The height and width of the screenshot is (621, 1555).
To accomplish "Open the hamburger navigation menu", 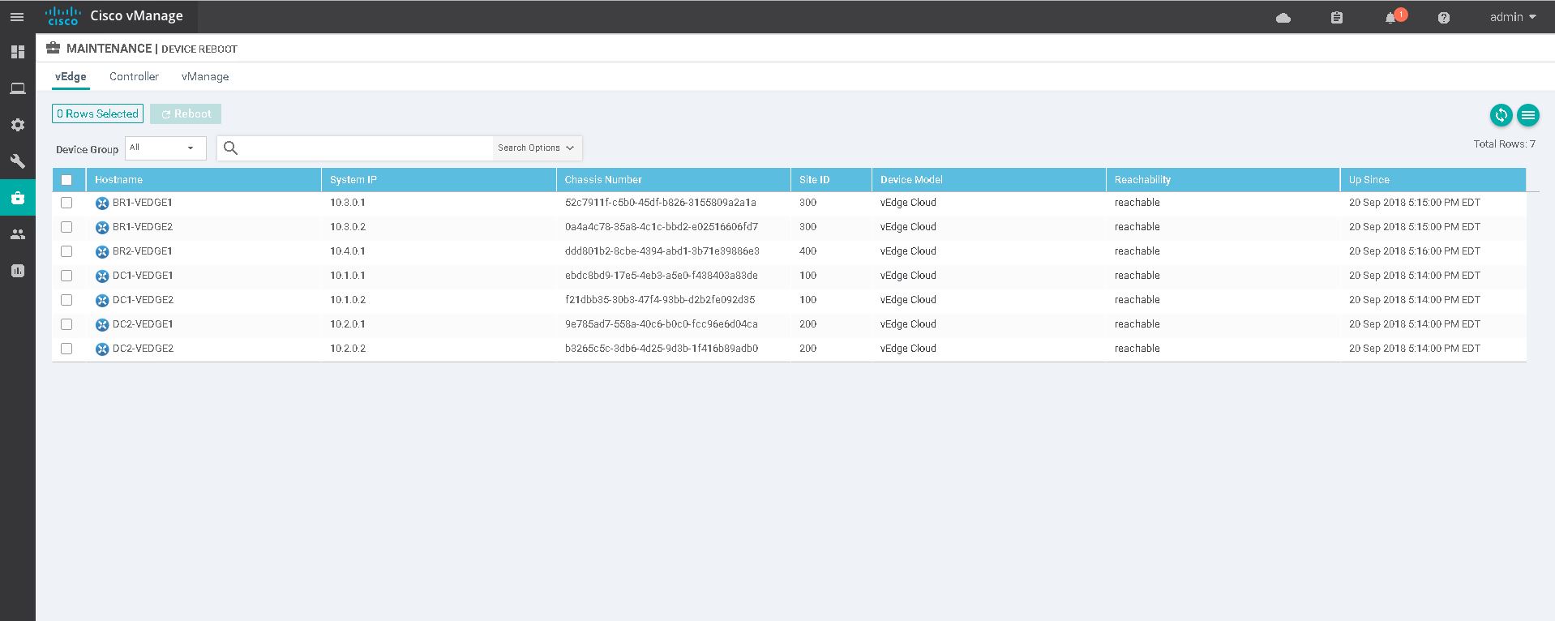I will pyautogui.click(x=17, y=17).
